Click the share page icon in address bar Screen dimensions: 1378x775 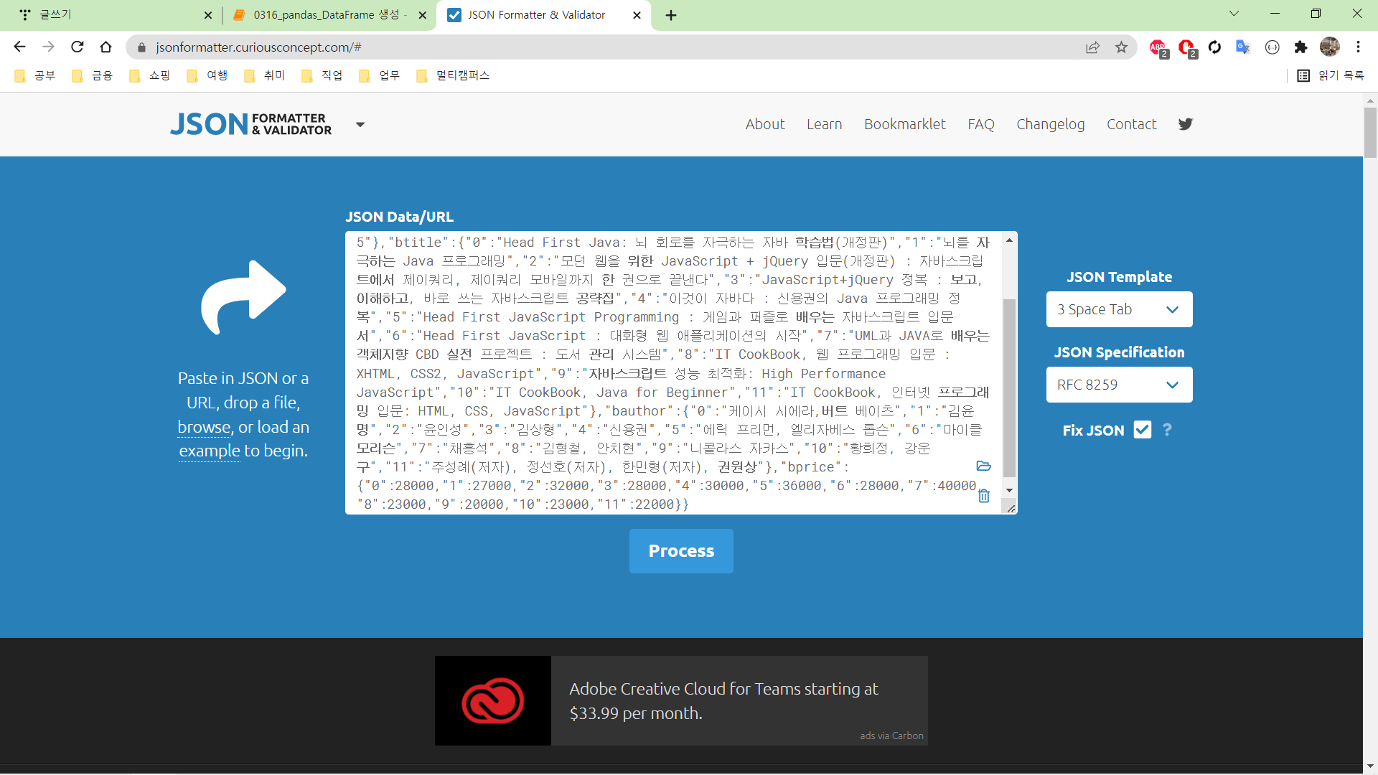1092,47
